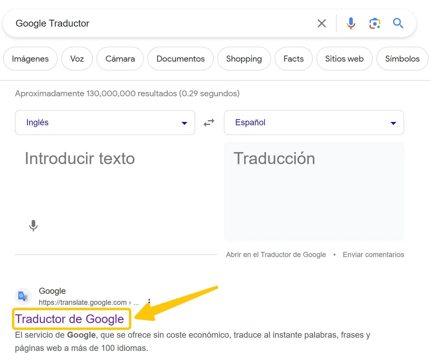Open the Inglés source language dropdown

(105, 123)
